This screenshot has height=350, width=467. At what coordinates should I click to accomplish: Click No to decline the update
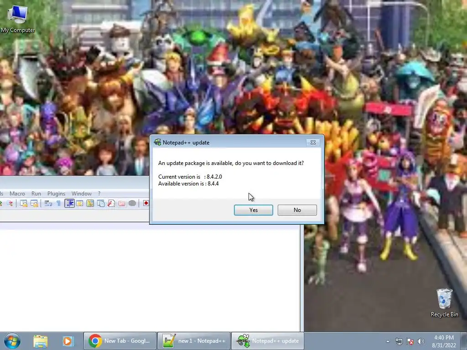[297, 210]
